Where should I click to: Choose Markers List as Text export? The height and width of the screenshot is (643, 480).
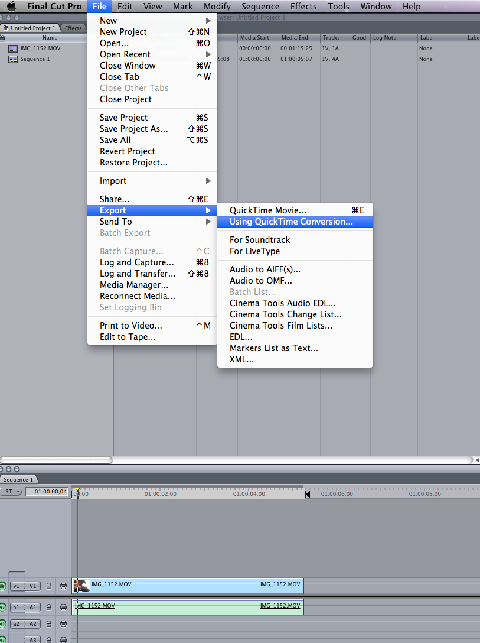(295, 348)
